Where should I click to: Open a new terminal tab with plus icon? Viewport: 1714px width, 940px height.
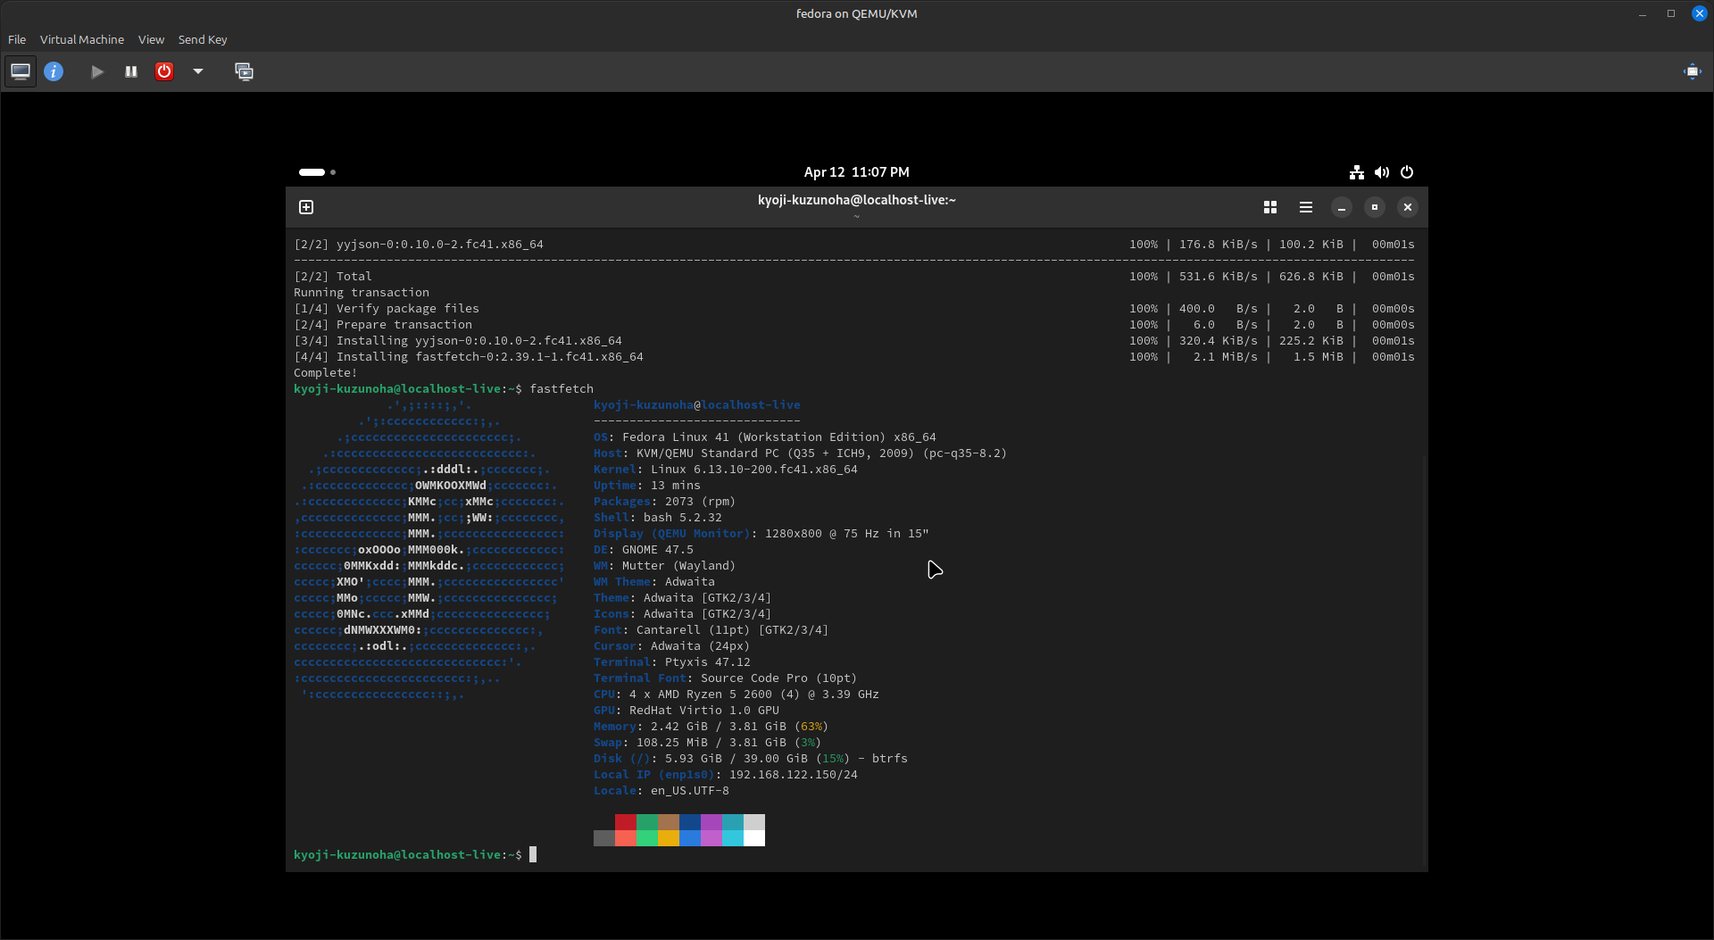(x=306, y=207)
